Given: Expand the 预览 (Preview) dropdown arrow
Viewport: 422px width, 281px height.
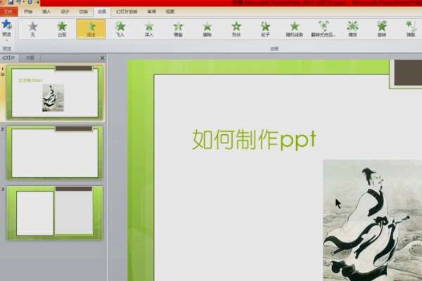Looking at the screenshot, I should 6,40.
